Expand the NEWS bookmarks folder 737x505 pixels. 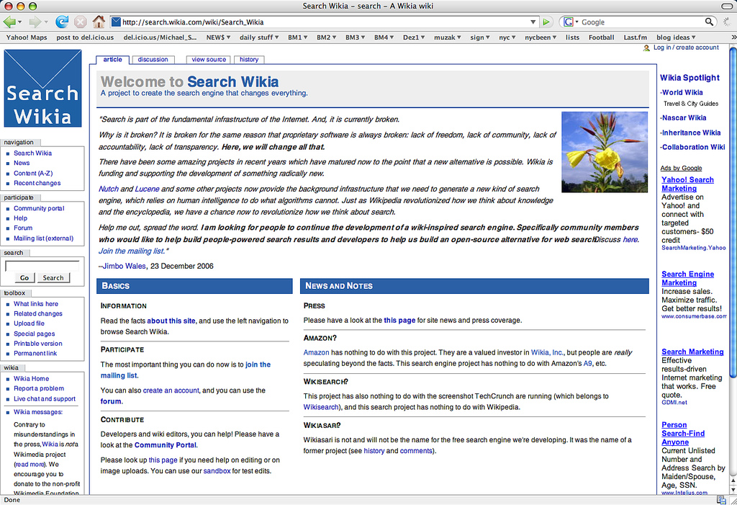coord(218,37)
